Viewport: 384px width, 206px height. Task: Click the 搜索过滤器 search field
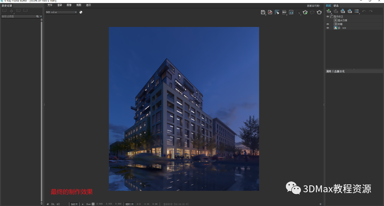click(x=18, y=16)
